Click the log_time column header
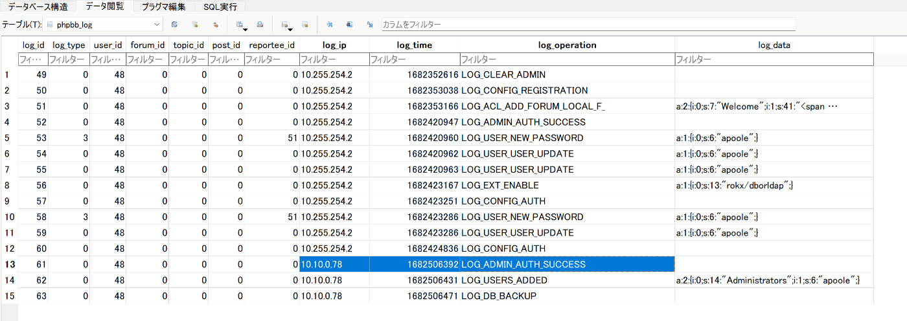The image size is (907, 321). (415, 45)
